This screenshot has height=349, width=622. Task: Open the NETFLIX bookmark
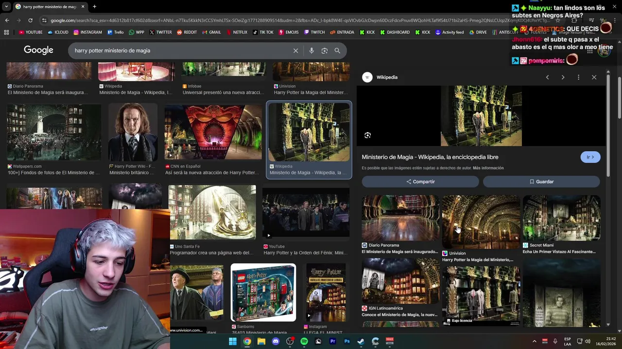click(x=237, y=32)
